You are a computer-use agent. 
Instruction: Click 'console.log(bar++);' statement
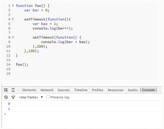pos(53,28)
